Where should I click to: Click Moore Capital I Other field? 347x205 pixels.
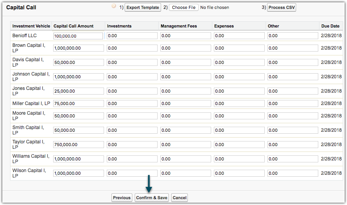pos(293,116)
